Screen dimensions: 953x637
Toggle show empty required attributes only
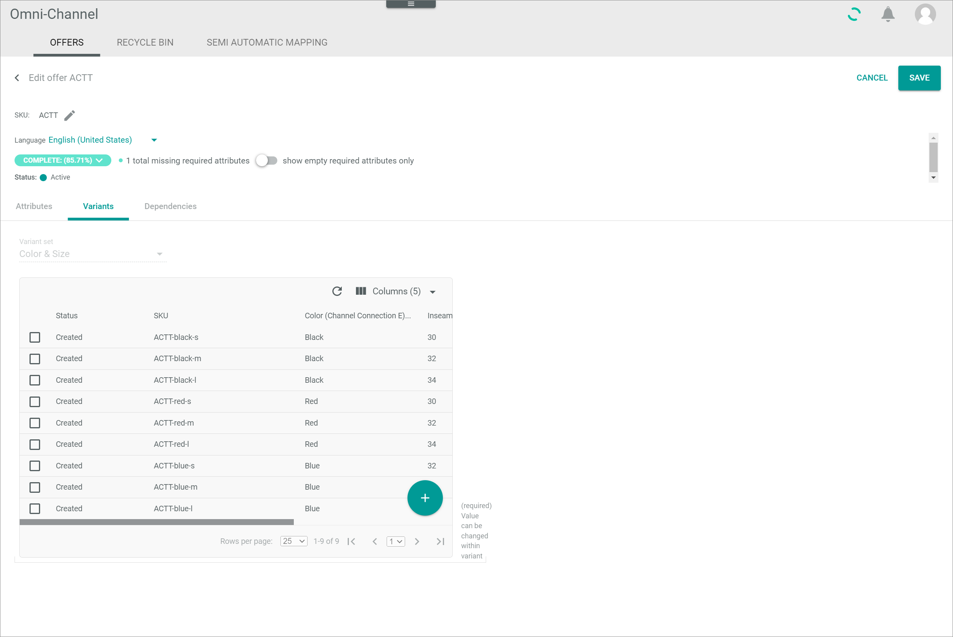tap(266, 160)
